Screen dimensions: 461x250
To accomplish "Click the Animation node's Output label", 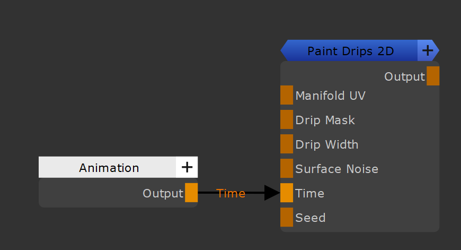I will point(163,193).
